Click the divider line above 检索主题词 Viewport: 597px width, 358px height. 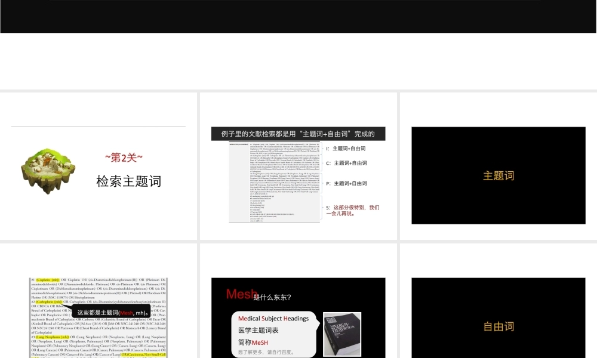[99, 126]
